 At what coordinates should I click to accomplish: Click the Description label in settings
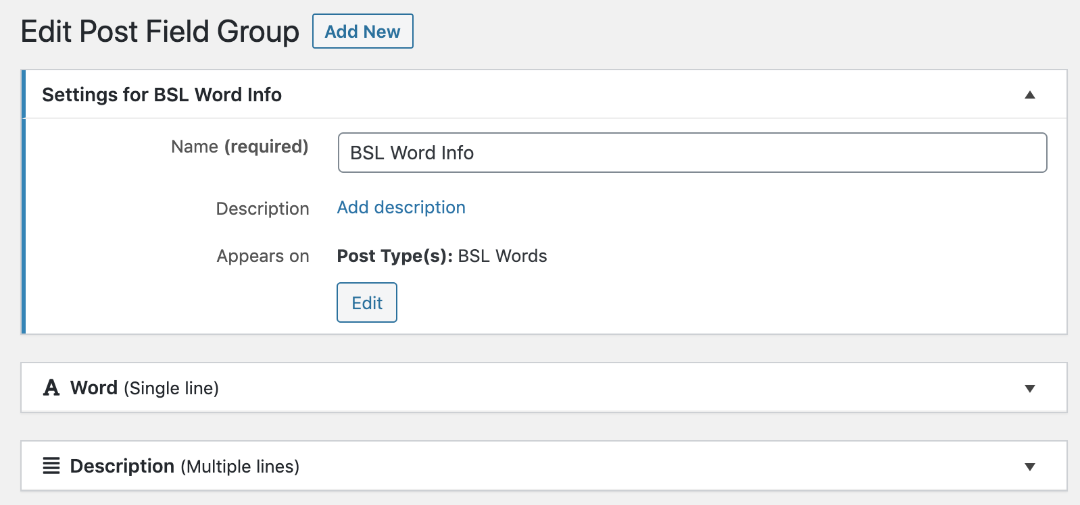click(x=262, y=209)
